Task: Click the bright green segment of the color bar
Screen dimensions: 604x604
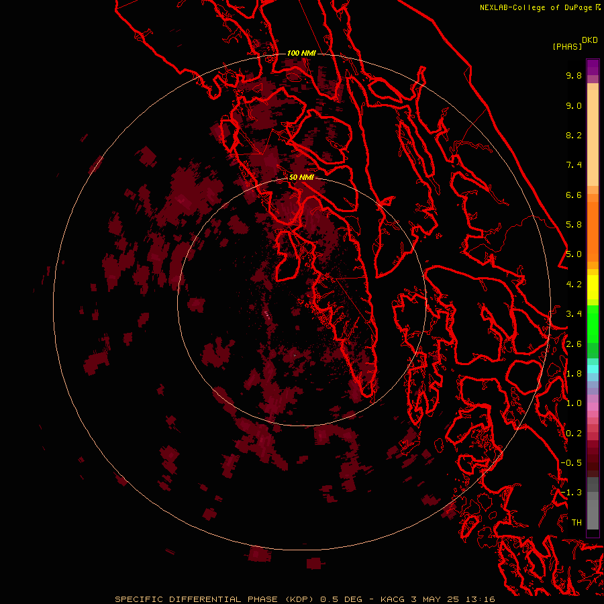Action: (x=593, y=324)
